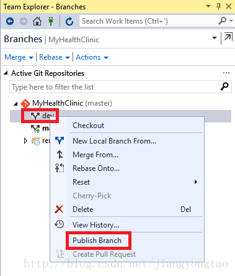Choose View History... from context menu
Screen dimensions: 235x276
(x=95, y=225)
